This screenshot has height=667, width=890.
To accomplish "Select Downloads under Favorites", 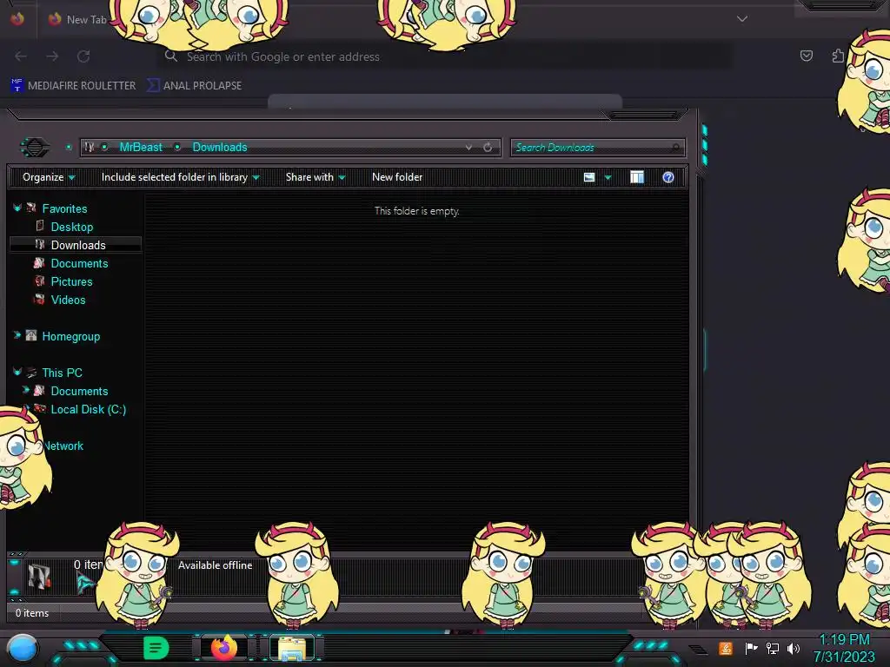I will point(78,245).
